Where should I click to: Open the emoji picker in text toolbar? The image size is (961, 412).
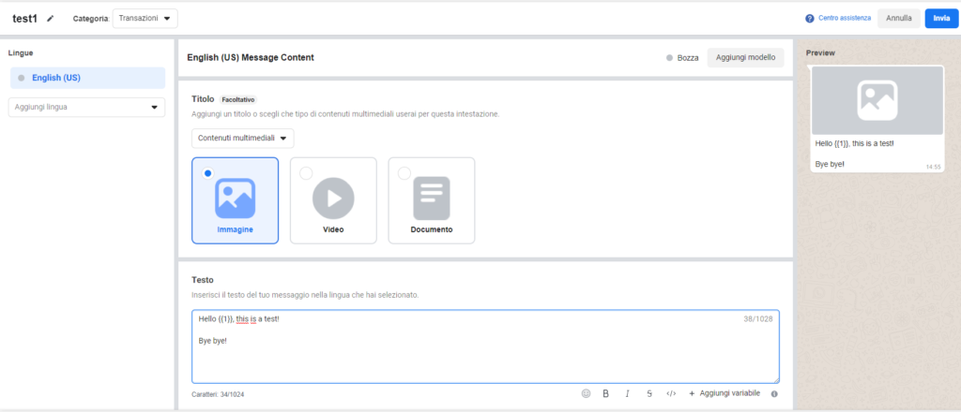(587, 393)
